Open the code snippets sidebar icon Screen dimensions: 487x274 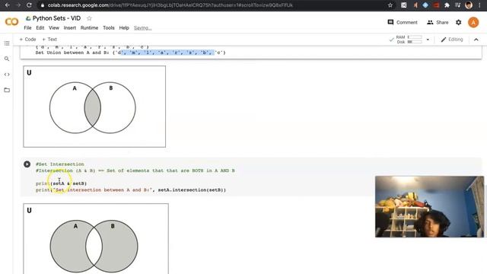point(7,75)
